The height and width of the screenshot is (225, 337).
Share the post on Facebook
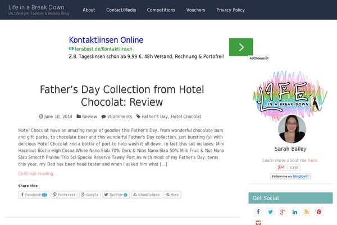click(x=34, y=195)
